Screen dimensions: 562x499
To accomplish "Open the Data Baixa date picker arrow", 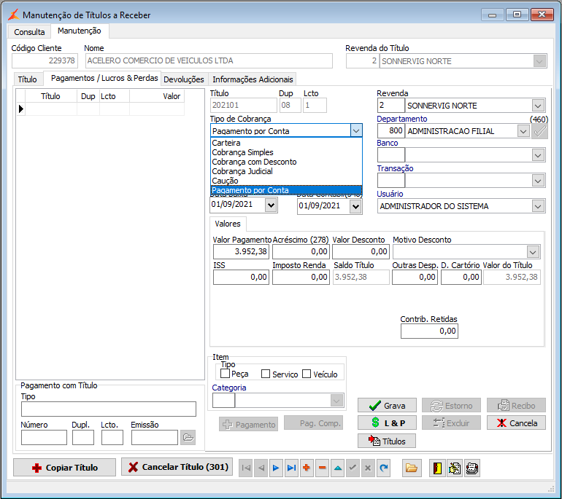I will [x=271, y=205].
